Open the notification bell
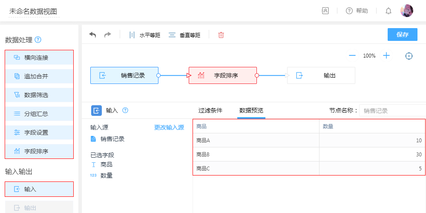The width and height of the screenshot is (426, 213). coord(389,11)
